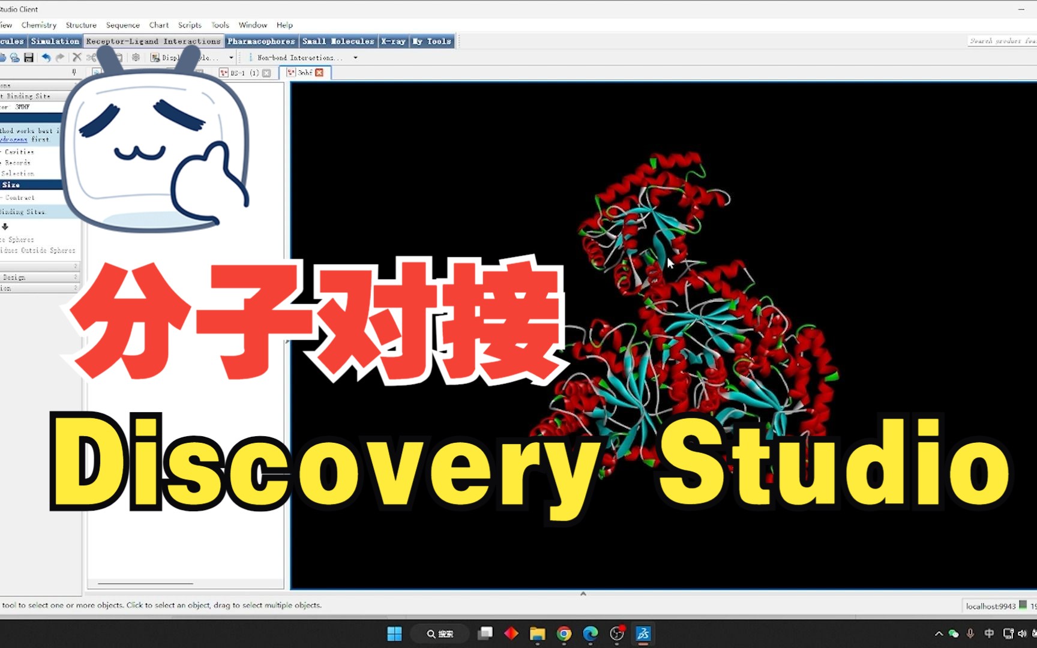This screenshot has height=648, width=1037.
Task: Expand the Display Style dropdown arrow
Action: (232, 58)
